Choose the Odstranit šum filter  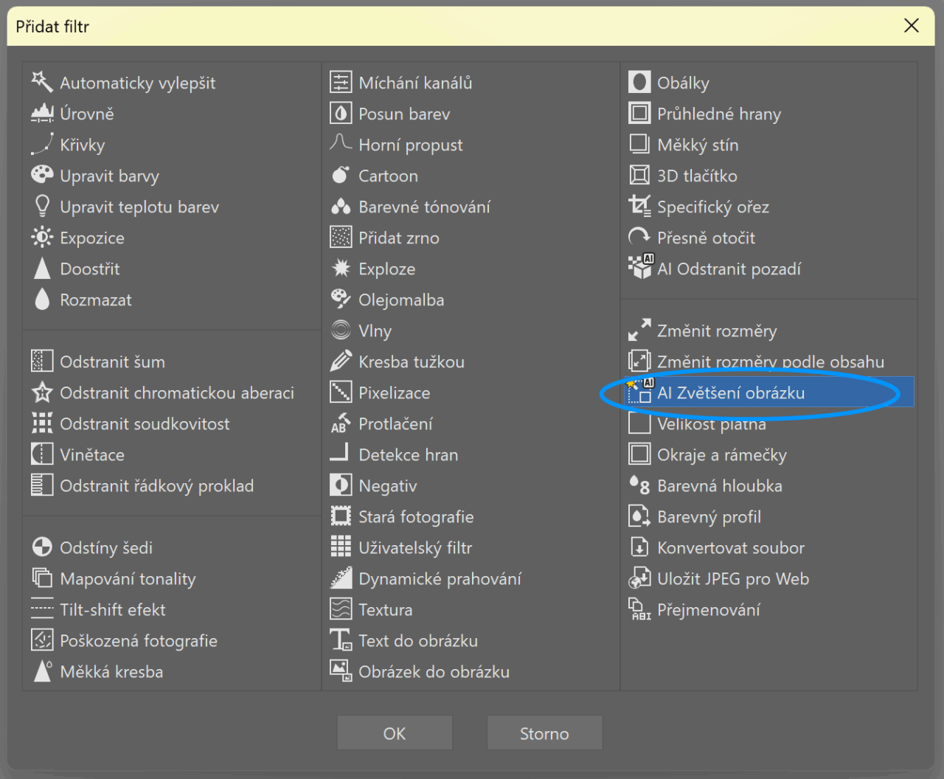pyautogui.click(x=112, y=361)
